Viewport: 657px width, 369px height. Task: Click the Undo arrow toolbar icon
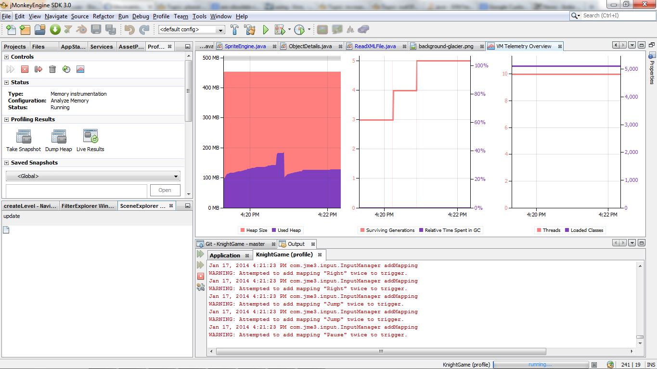coord(129,29)
